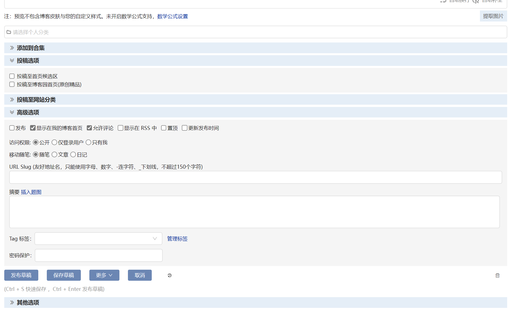Collapse 投稿选项 section
The image size is (508, 311).
pyautogui.click(x=256, y=61)
